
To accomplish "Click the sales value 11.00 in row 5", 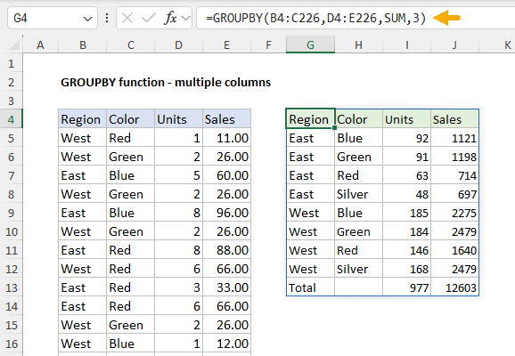I will [226, 138].
